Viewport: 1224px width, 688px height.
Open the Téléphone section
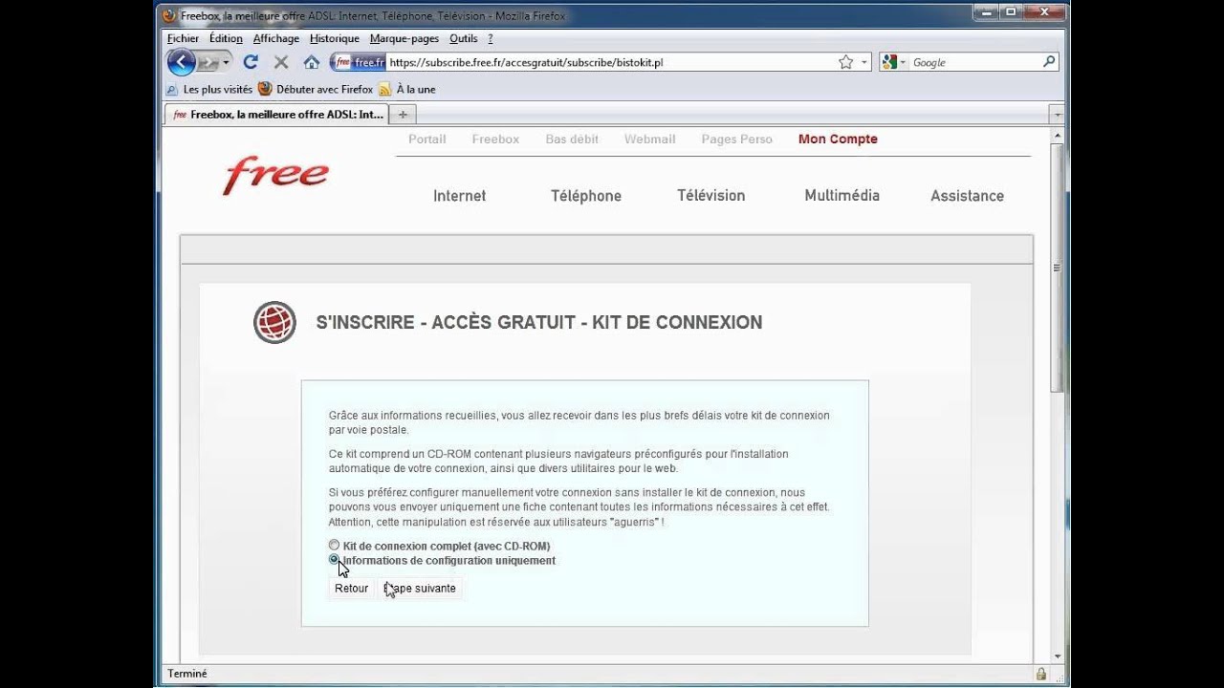tap(586, 195)
